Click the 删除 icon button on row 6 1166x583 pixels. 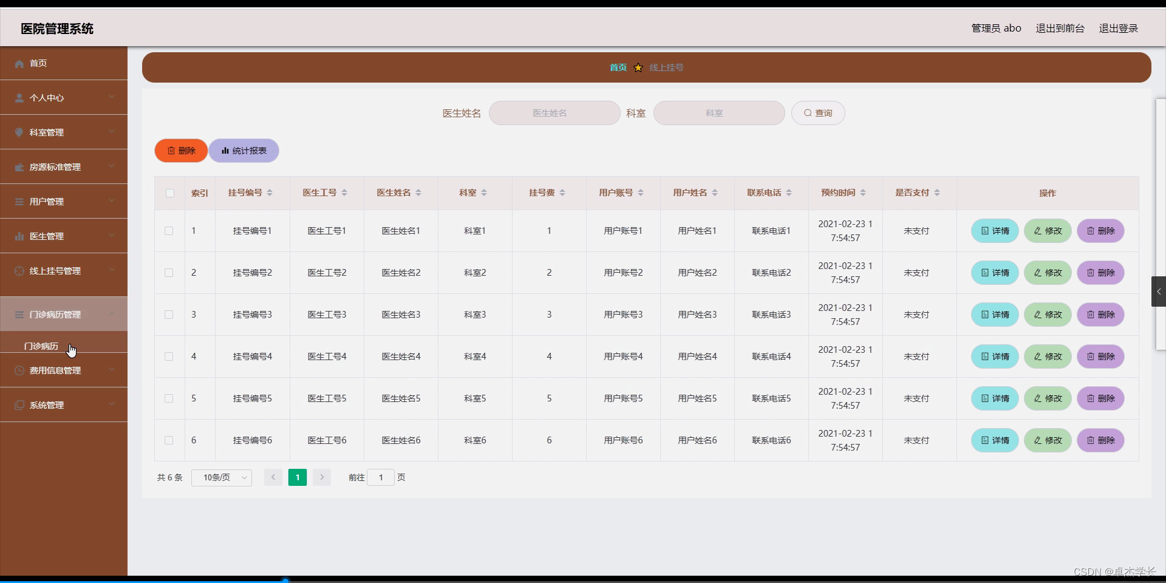(1100, 440)
